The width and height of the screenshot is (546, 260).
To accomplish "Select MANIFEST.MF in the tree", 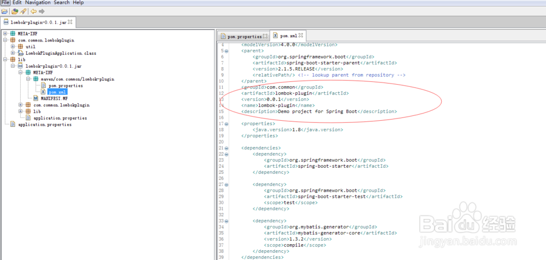I will [x=54, y=99].
